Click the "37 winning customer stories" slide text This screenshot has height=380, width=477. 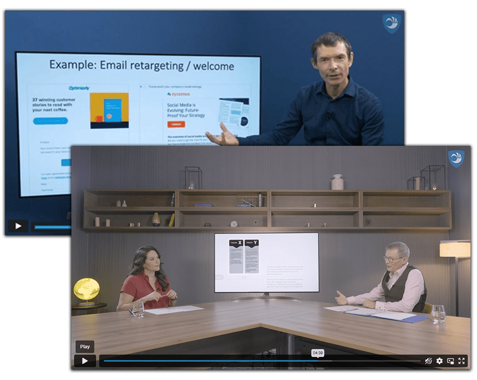[54, 104]
